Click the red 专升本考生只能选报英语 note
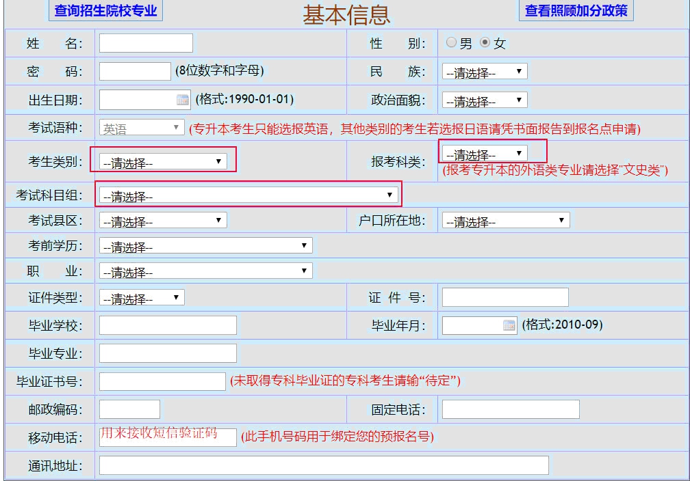Viewport: 690px width, 481px height. (415, 128)
